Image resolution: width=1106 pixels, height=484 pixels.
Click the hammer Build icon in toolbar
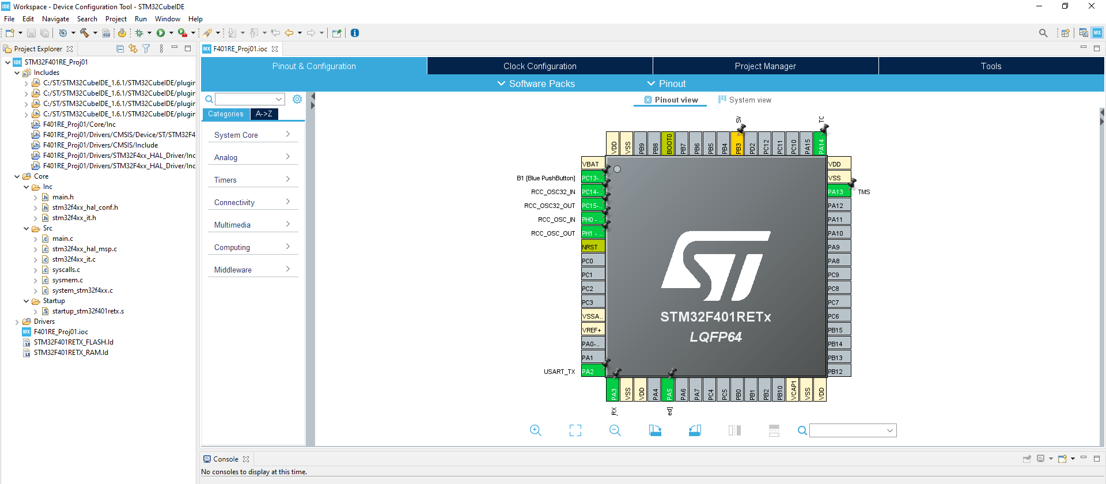tap(85, 33)
